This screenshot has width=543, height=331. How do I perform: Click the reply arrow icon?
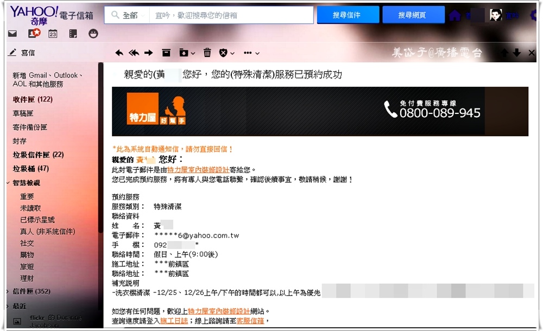[119, 53]
